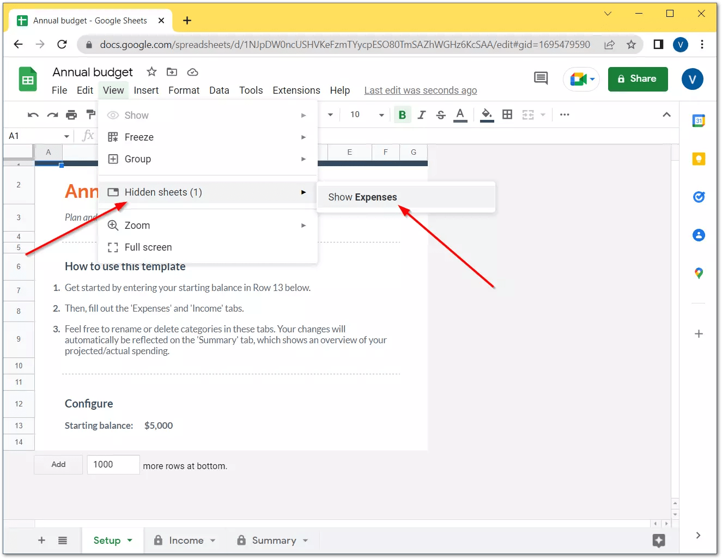Image resolution: width=722 pixels, height=559 pixels.
Task: Open the Fill color tool
Action: [x=487, y=115]
